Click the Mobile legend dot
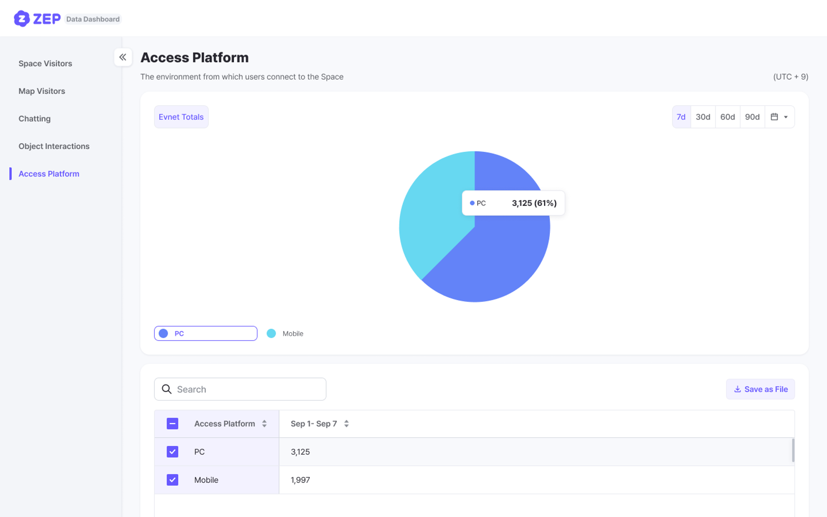Image resolution: width=827 pixels, height=517 pixels. pyautogui.click(x=271, y=333)
